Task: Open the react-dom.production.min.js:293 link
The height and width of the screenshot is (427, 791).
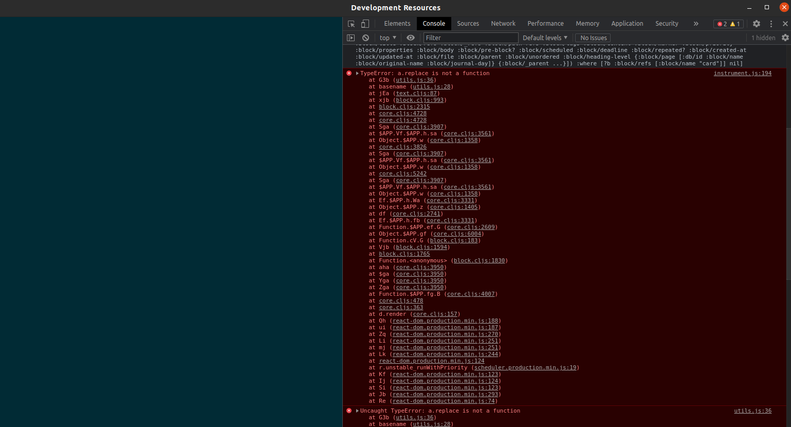Action: 445,395
